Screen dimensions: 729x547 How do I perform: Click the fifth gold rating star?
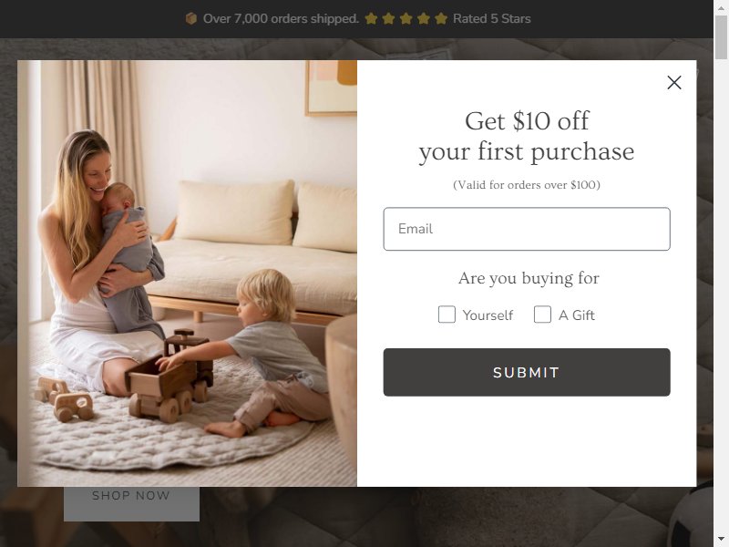tap(441, 18)
